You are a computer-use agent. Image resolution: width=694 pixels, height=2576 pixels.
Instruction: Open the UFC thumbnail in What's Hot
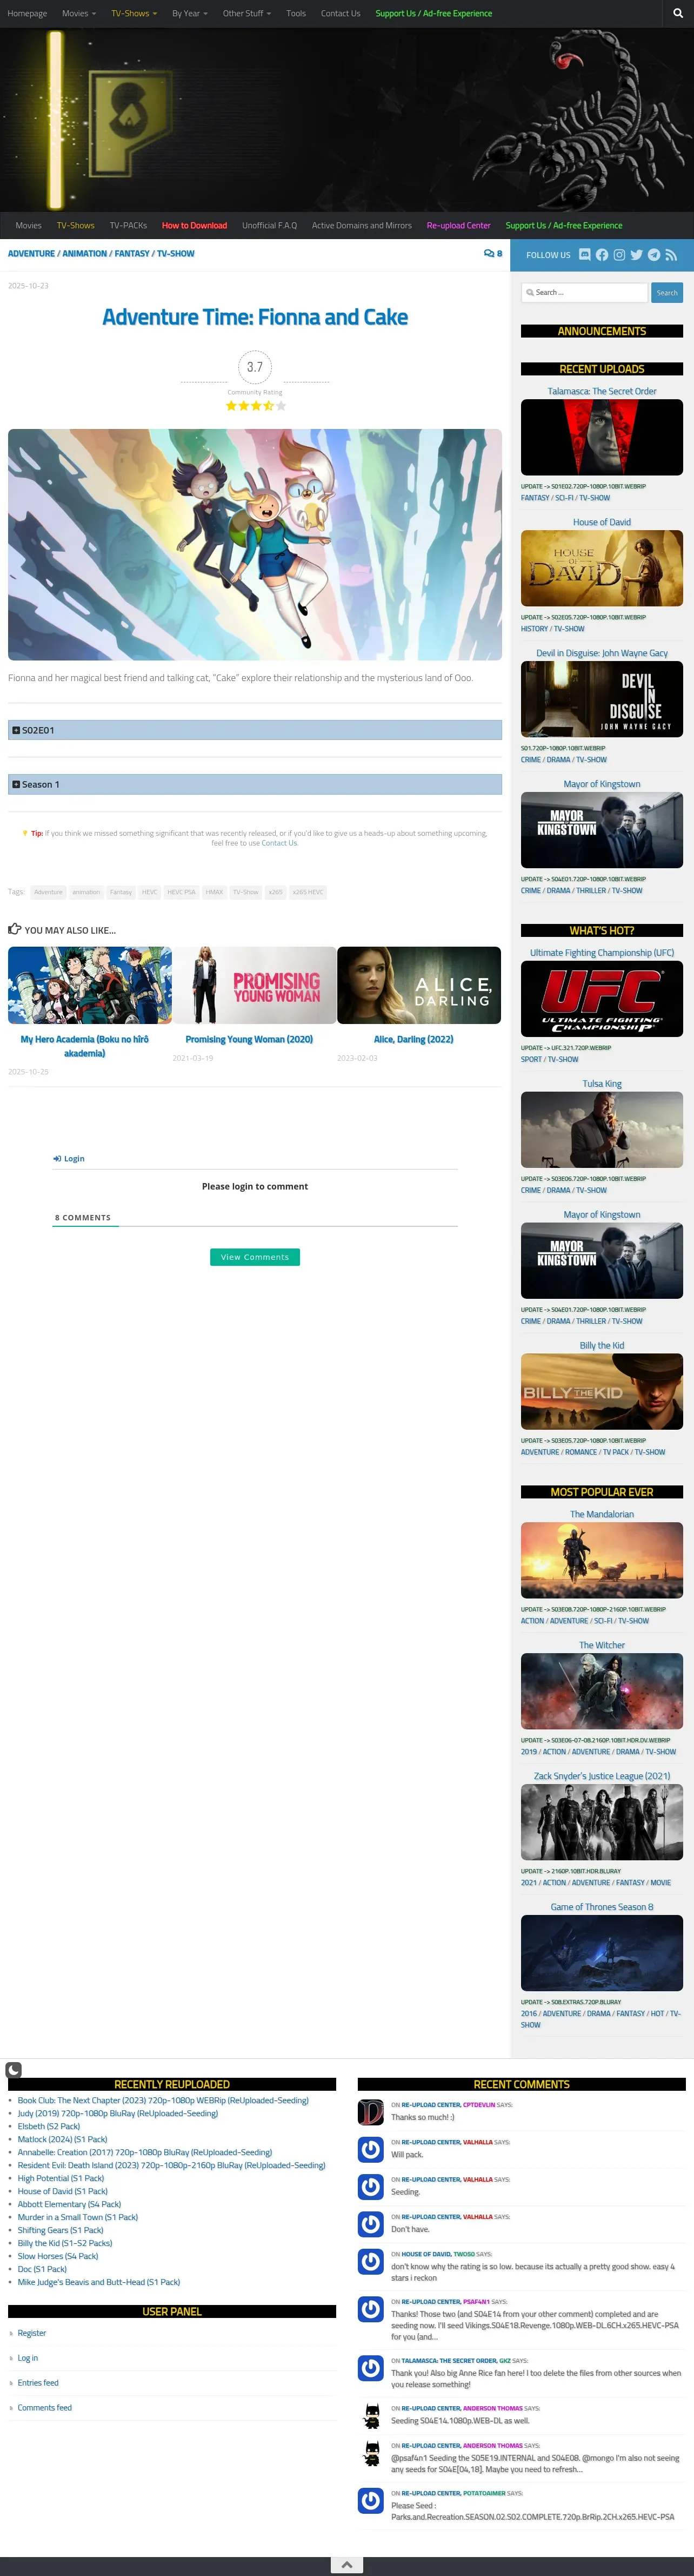(602, 998)
